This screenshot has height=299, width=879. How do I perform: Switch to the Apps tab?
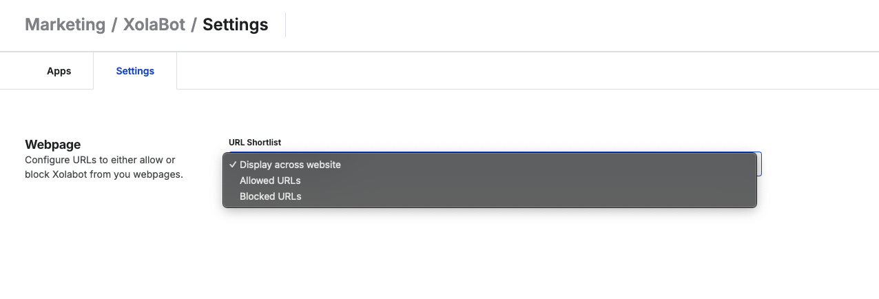coord(59,71)
